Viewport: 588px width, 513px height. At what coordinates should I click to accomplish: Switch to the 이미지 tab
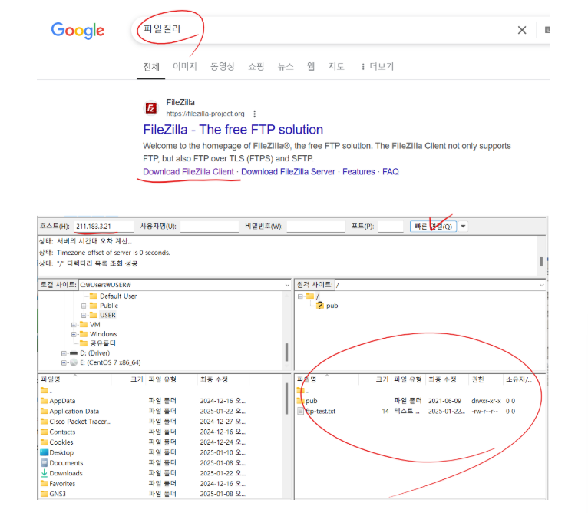184,66
